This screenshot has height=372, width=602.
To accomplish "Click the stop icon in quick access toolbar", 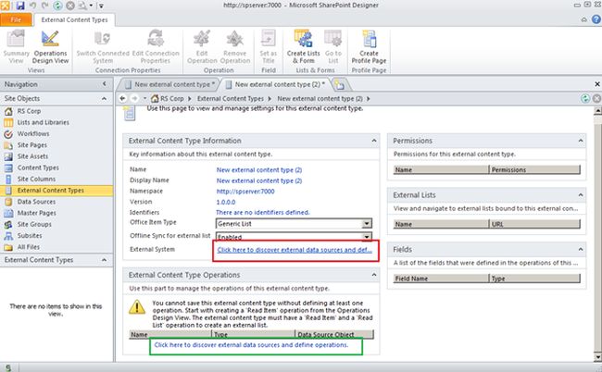I will point(70,6).
